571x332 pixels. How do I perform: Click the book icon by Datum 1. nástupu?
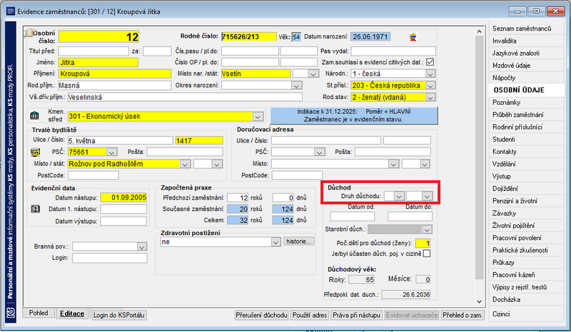pos(35,209)
